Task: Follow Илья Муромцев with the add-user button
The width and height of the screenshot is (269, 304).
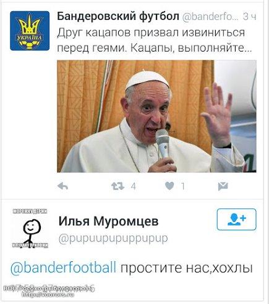Action: pos(237,220)
